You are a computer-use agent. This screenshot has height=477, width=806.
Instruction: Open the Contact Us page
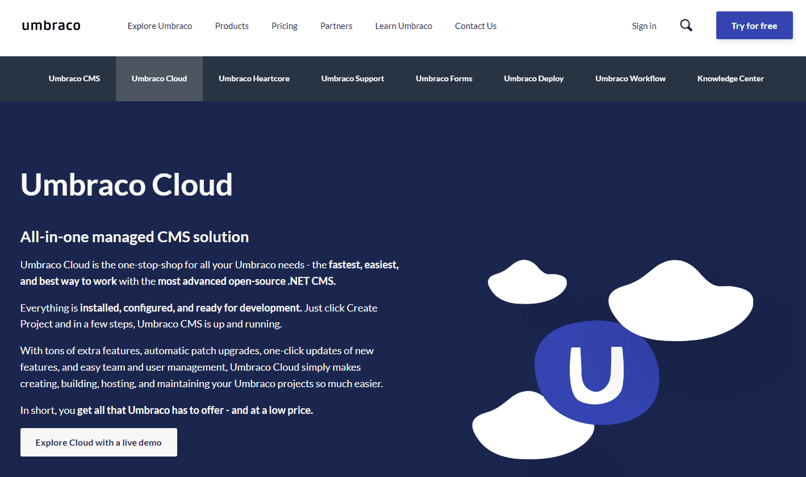coord(475,26)
